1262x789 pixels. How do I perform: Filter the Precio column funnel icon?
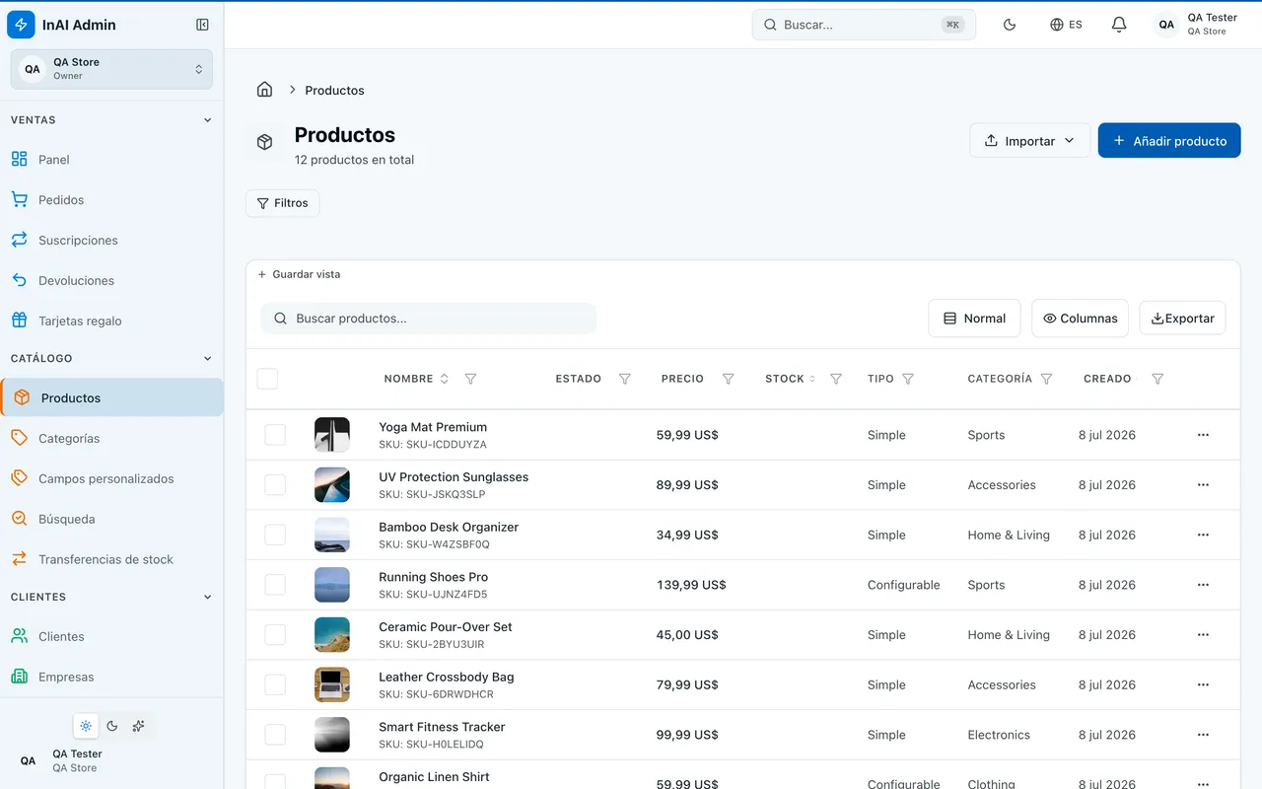tap(728, 379)
